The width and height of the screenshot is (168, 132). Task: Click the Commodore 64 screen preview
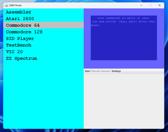click(x=124, y=39)
